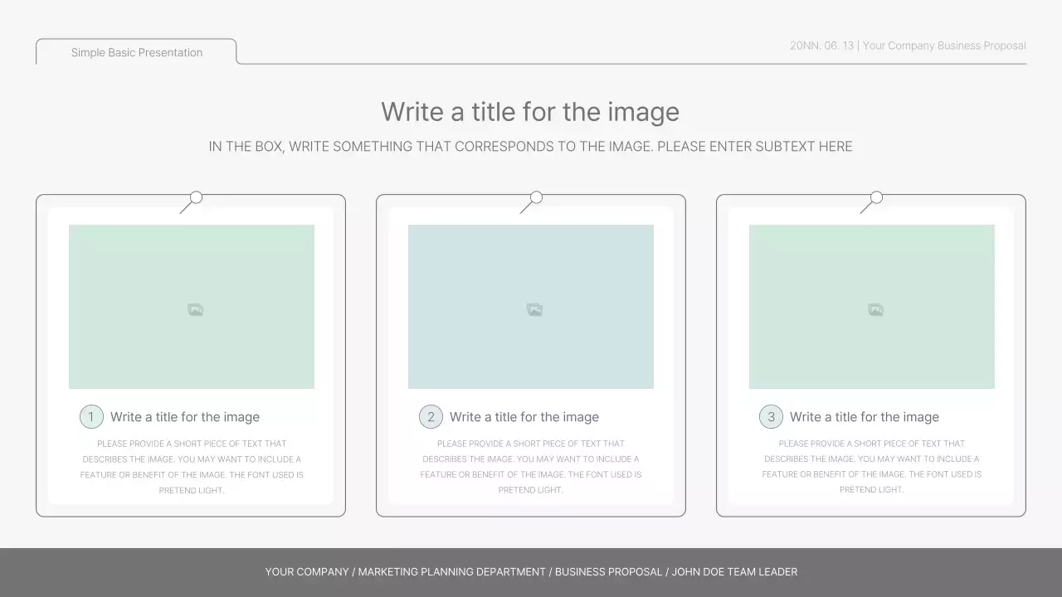Select the pin icon atop the first card

pos(194,197)
